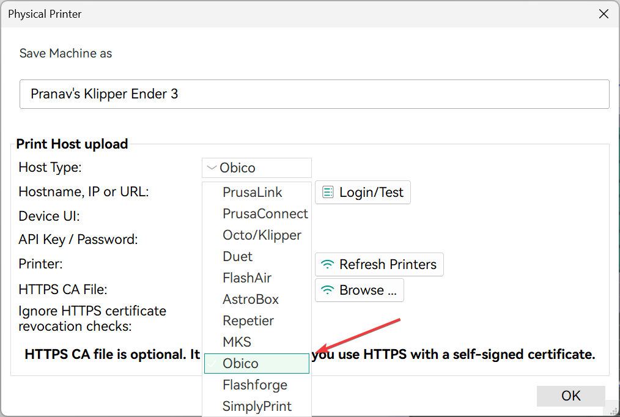This screenshot has width=620, height=417.
Task: Click the chevron arrow beside Obico
Action: [x=212, y=168]
